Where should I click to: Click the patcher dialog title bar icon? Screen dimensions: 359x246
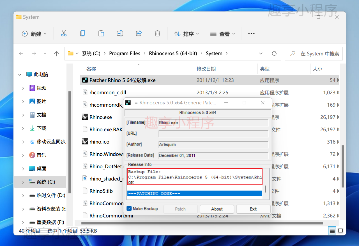128,103
